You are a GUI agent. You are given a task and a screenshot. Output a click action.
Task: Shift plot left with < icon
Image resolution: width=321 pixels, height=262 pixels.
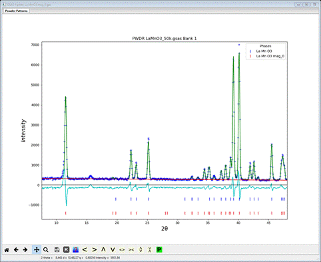[85, 250]
